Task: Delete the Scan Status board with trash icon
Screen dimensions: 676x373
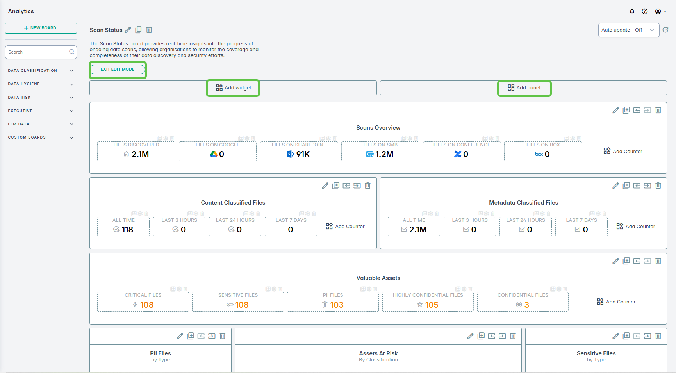Action: pos(149,30)
